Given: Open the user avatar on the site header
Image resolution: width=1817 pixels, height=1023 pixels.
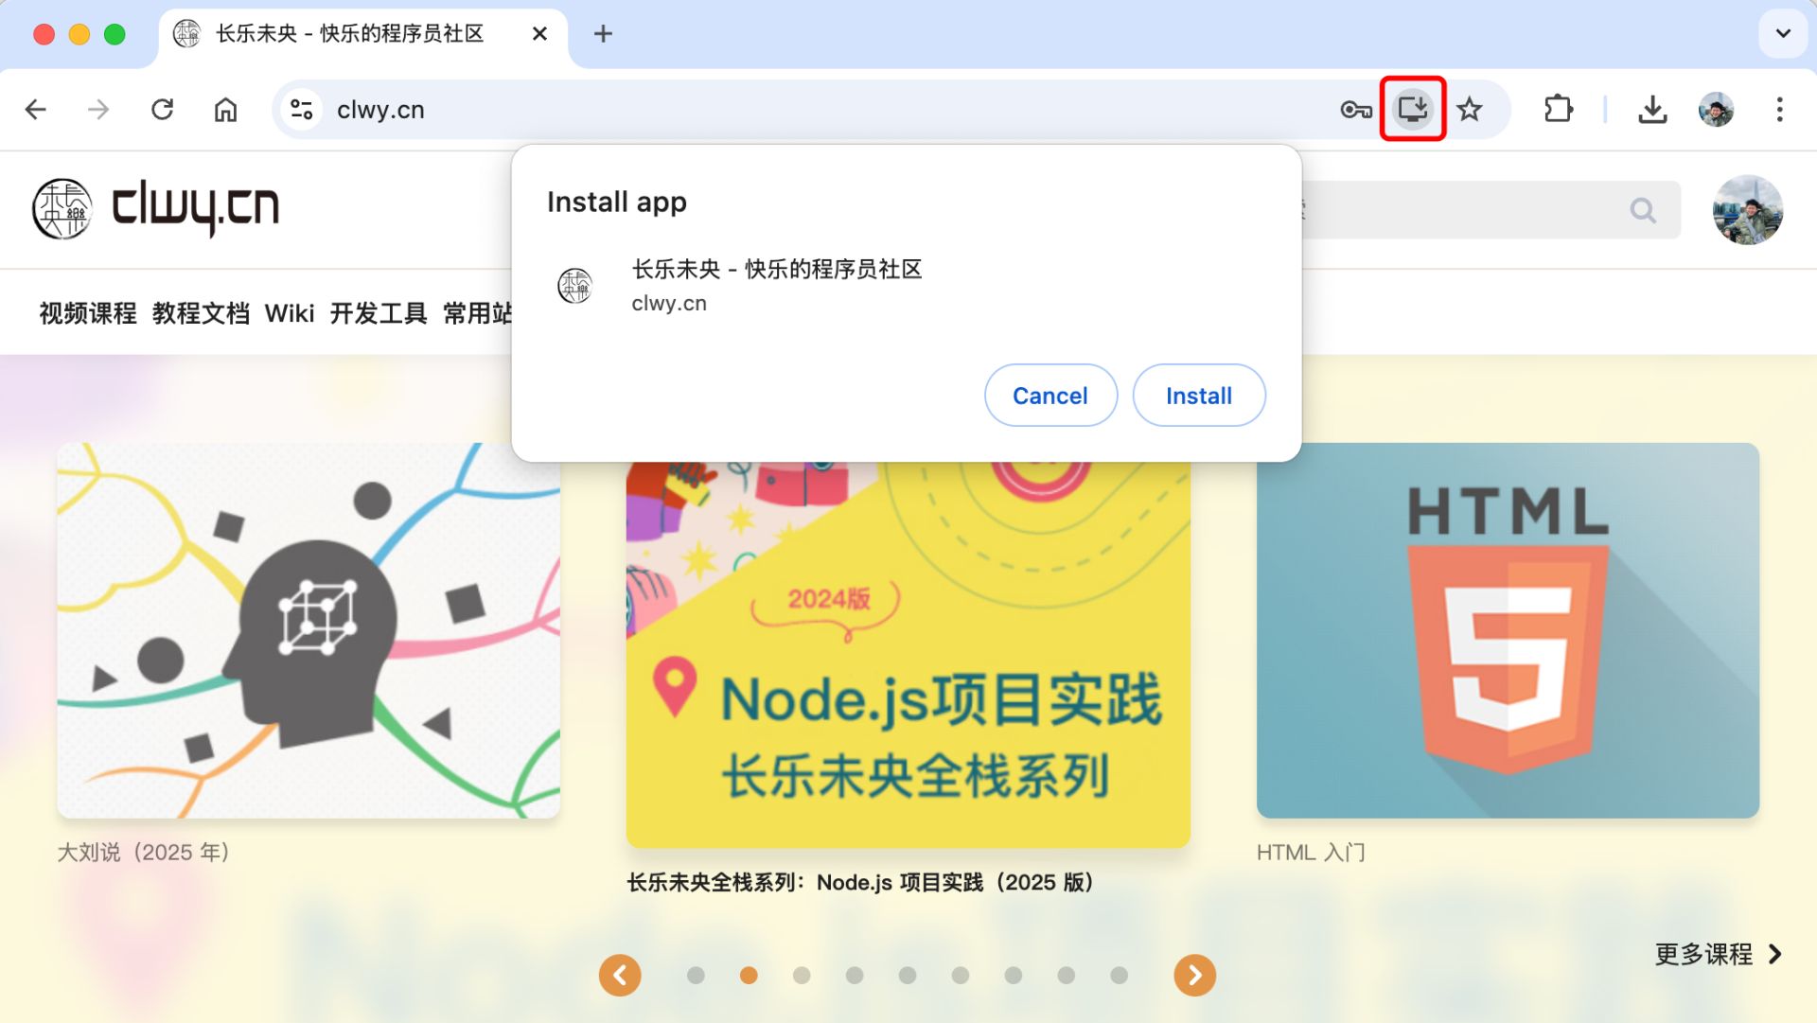Looking at the screenshot, I should pos(1748,210).
